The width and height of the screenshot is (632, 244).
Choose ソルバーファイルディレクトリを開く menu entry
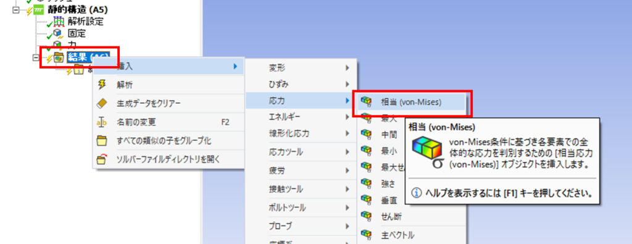coord(168,159)
